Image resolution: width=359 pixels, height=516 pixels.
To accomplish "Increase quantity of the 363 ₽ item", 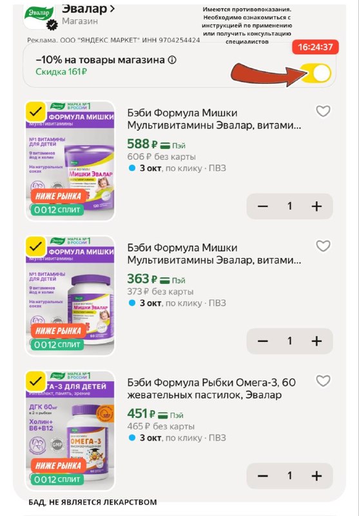I will (316, 341).
